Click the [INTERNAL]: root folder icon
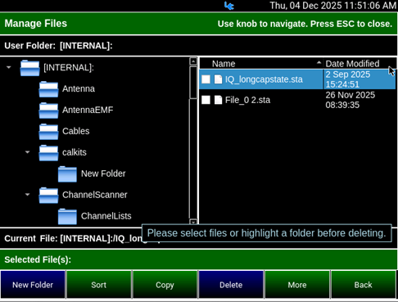 point(29,68)
